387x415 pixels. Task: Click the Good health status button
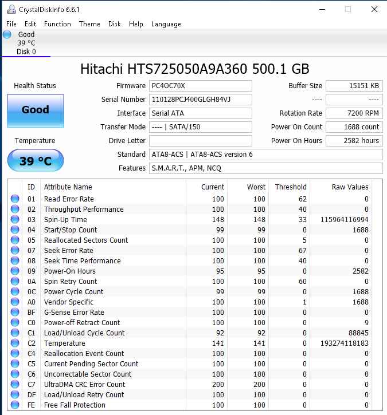36,111
